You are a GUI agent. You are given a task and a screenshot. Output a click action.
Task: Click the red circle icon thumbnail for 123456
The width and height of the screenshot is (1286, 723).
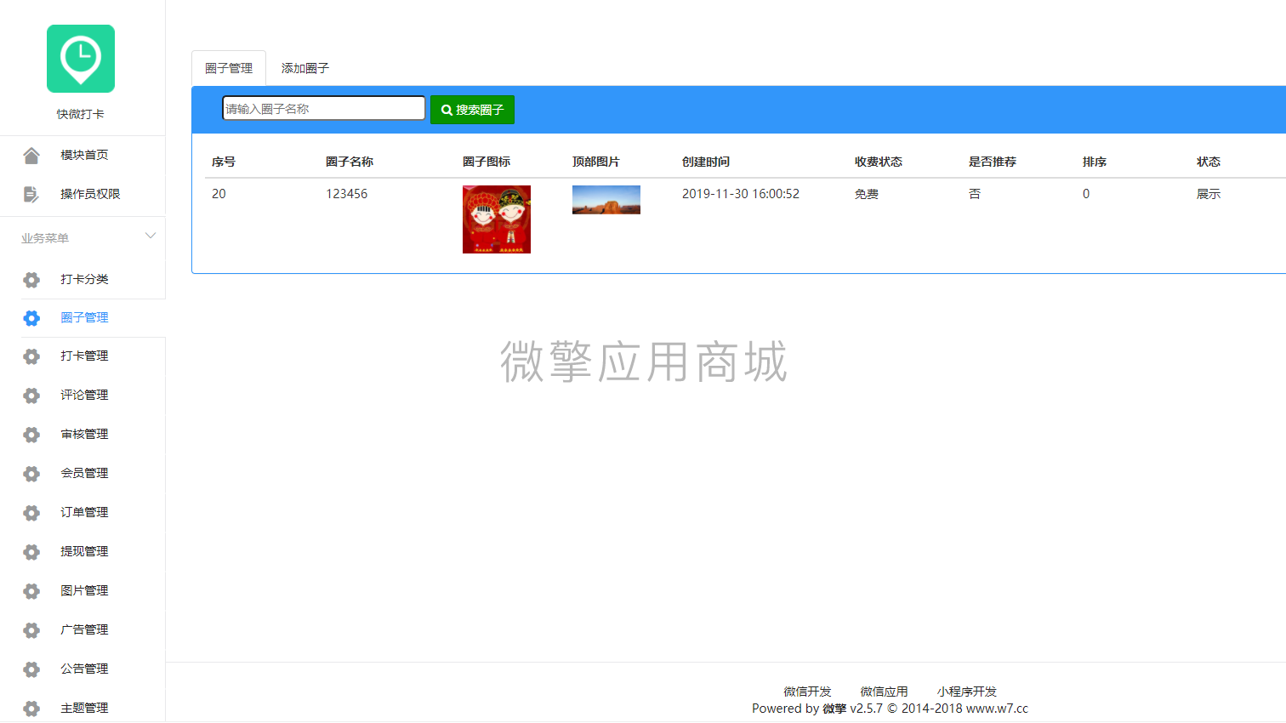pos(496,219)
